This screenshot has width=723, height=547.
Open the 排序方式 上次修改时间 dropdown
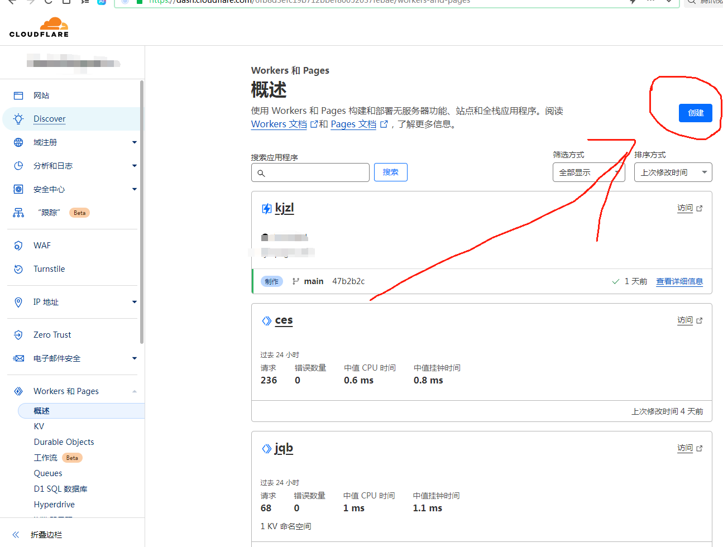pyautogui.click(x=673, y=172)
